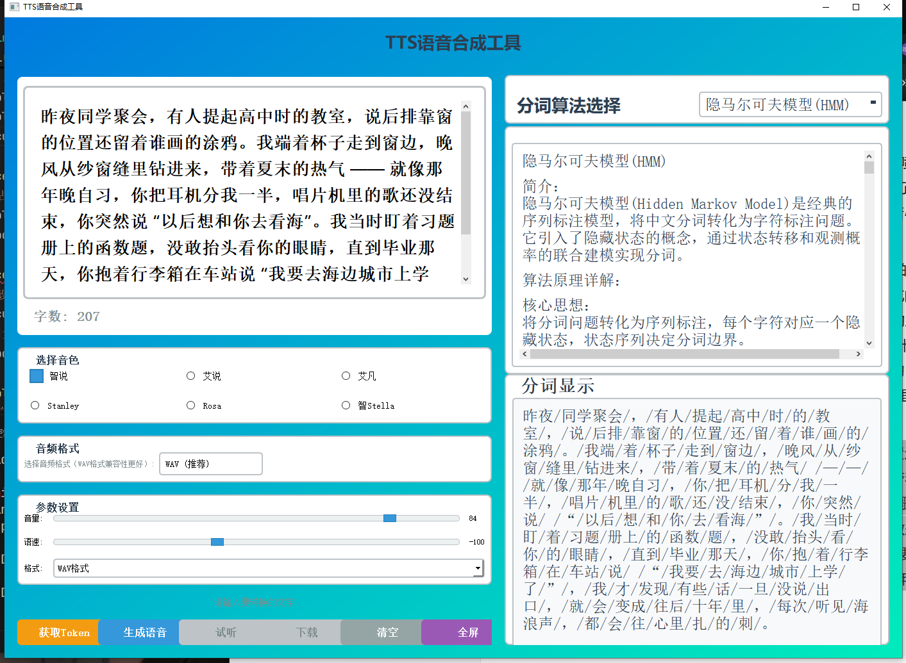Click the TTS app icon in title bar

[x=14, y=7]
